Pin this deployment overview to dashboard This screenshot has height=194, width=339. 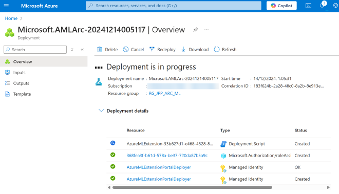pos(196,30)
